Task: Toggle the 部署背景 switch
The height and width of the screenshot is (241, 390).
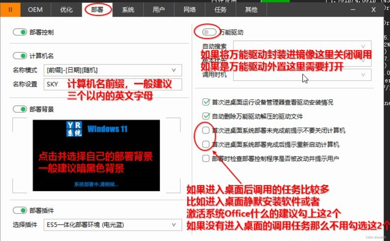Action: pyautogui.click(x=20, y=109)
